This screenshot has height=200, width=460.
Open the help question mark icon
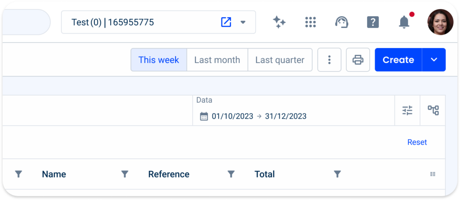(373, 22)
